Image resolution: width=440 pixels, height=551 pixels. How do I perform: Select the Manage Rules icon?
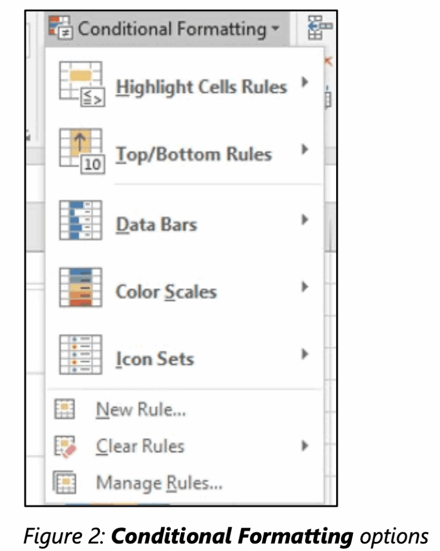[65, 483]
